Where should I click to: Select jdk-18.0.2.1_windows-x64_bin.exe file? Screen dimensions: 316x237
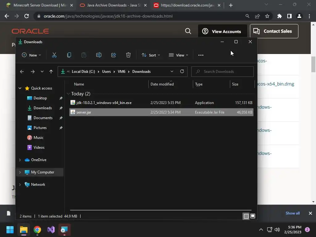[161, 102]
